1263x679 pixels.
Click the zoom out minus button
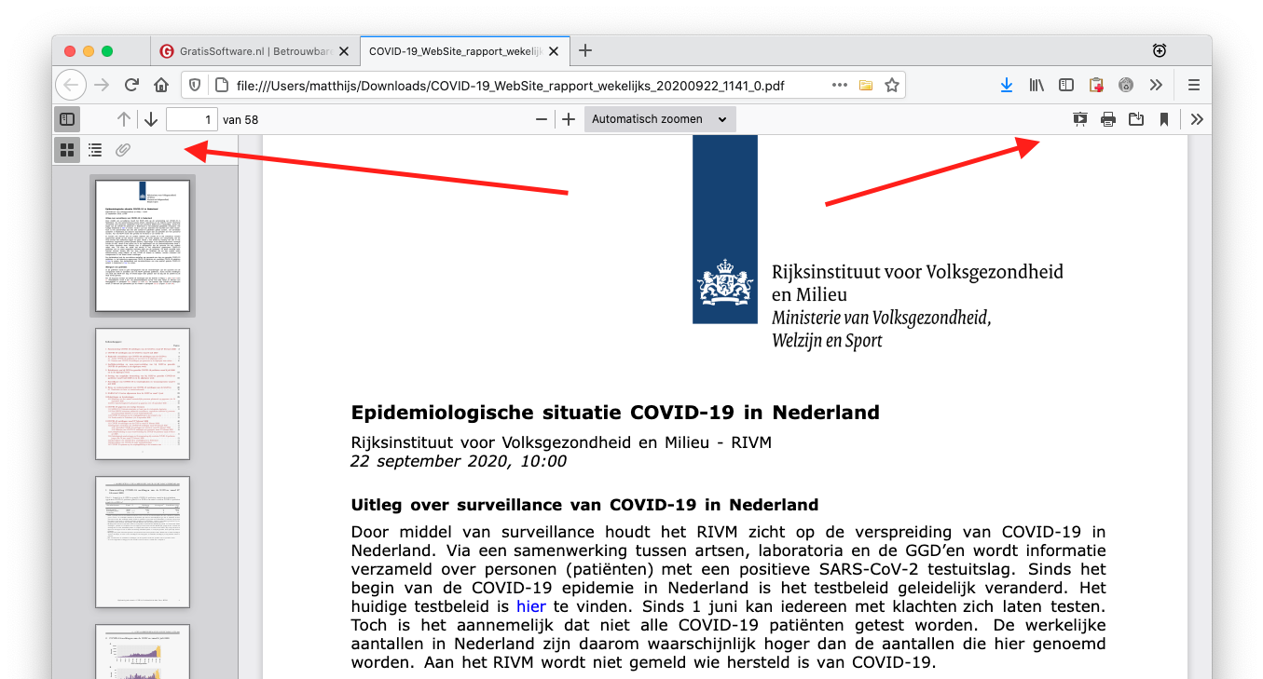click(542, 119)
